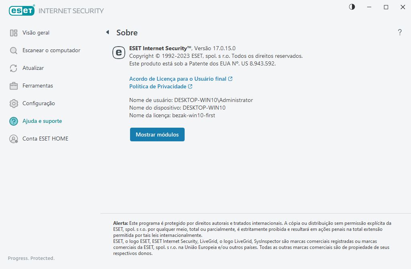Open help with the question mark icon
Screen dimensions: 411x269
tap(400, 33)
